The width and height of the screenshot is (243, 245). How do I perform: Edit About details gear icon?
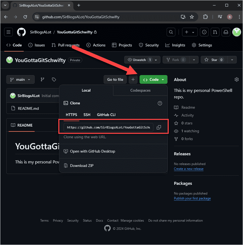click(237, 80)
